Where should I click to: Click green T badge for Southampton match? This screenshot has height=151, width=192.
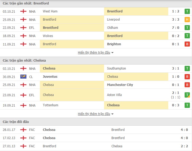[187, 68]
